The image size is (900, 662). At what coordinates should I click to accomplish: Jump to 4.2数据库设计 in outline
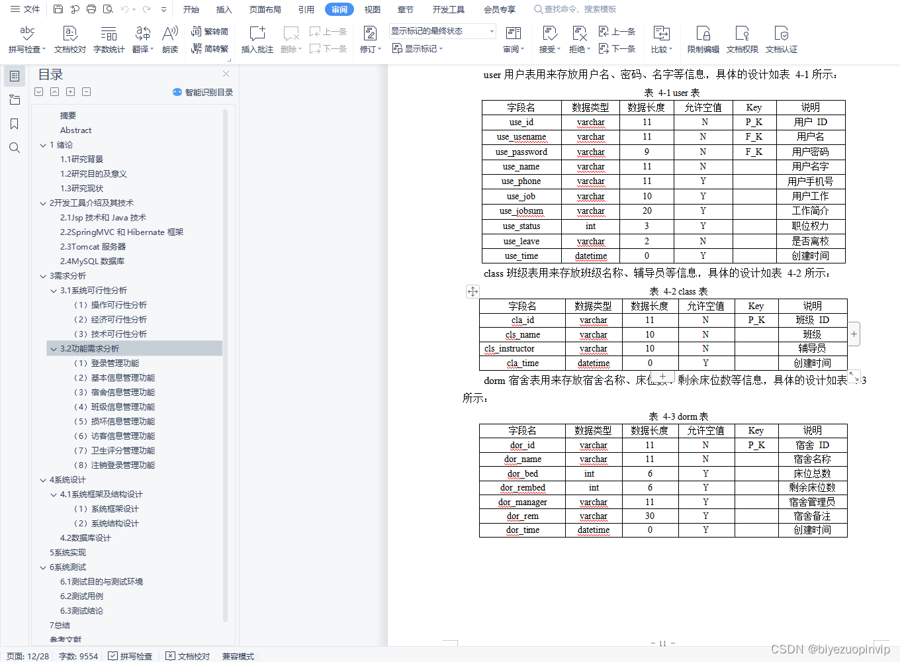click(x=85, y=538)
